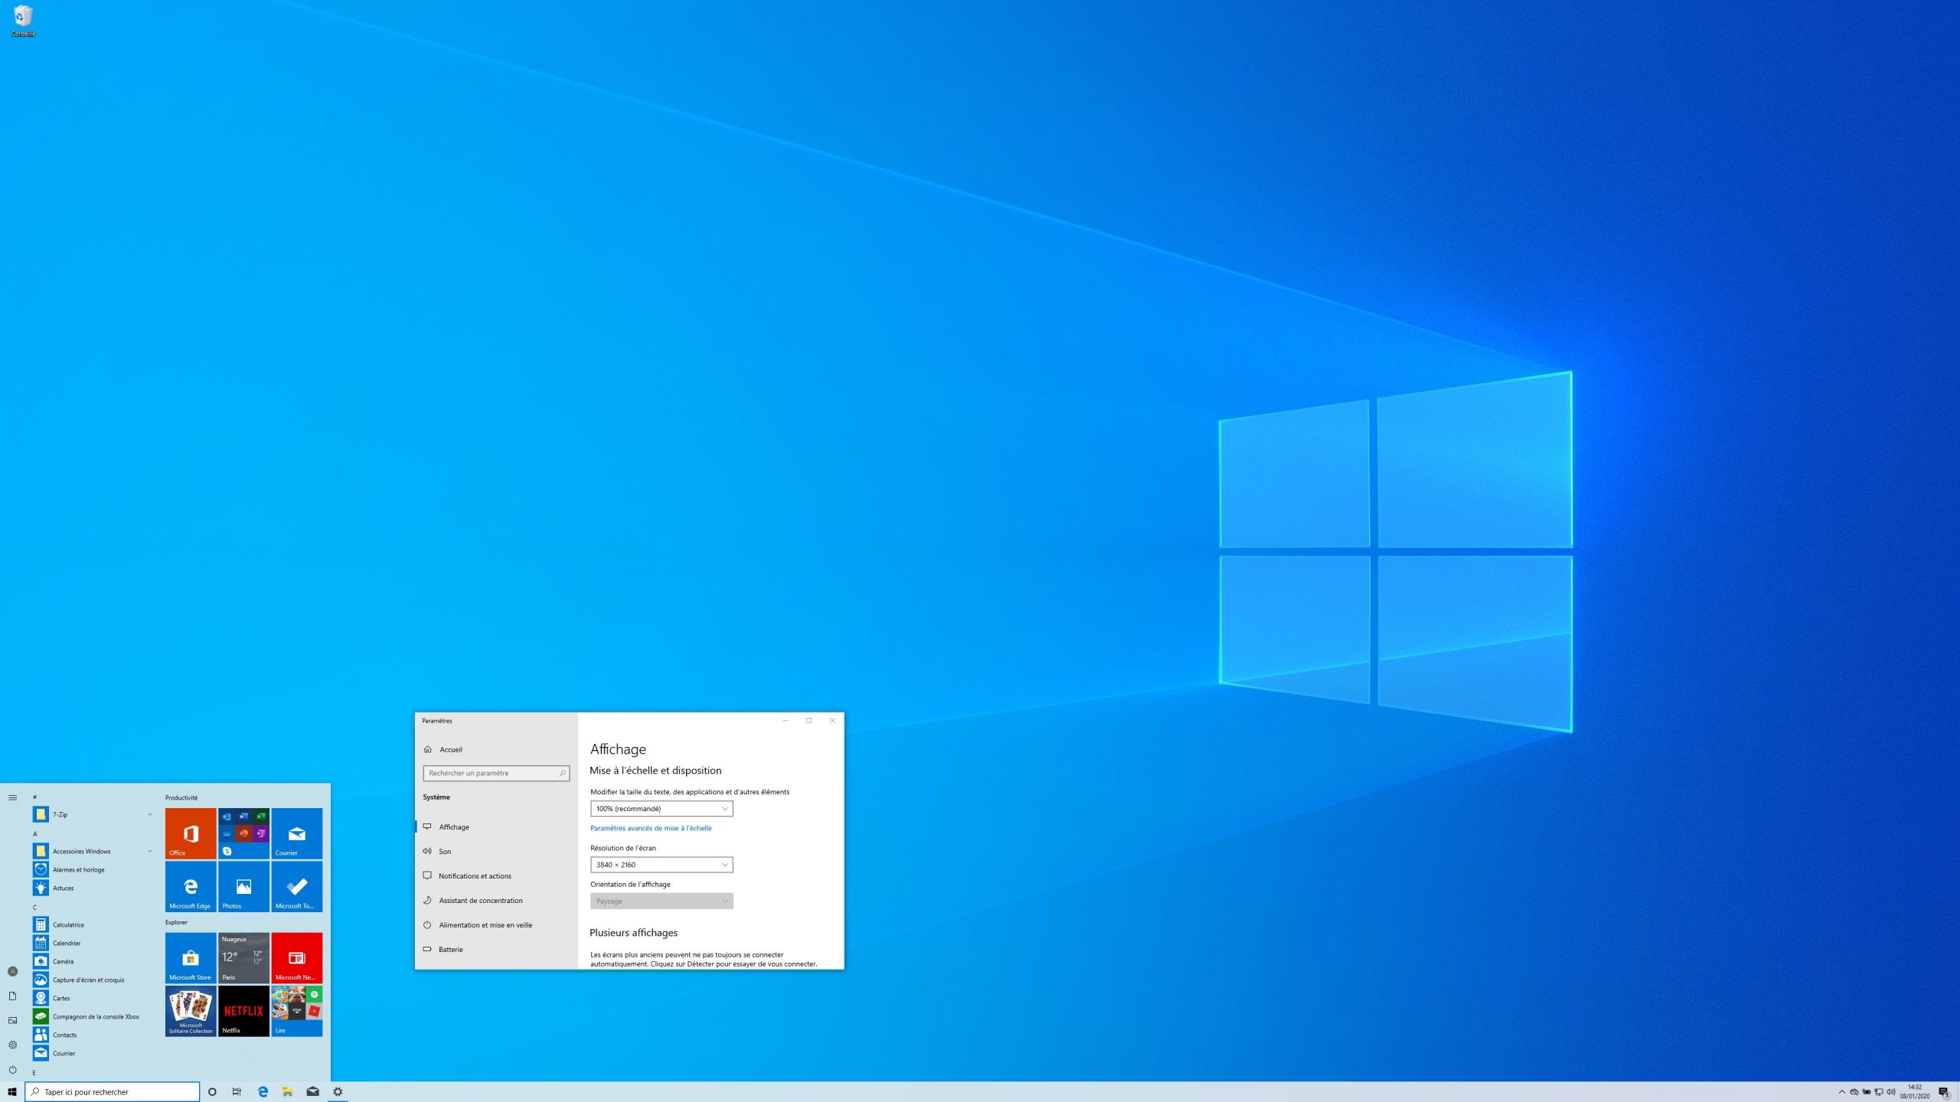Click the Productivité tile group heading

[x=181, y=797]
